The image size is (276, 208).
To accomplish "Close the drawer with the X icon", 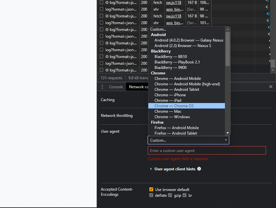I will coord(271,87).
